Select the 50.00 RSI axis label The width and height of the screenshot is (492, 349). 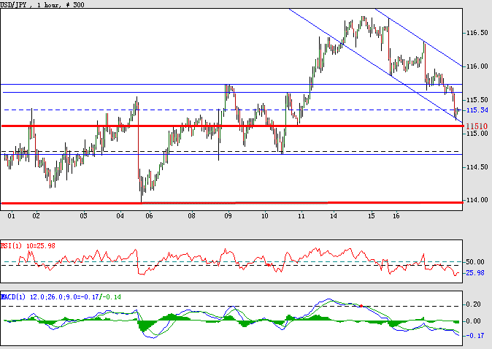tap(475, 262)
